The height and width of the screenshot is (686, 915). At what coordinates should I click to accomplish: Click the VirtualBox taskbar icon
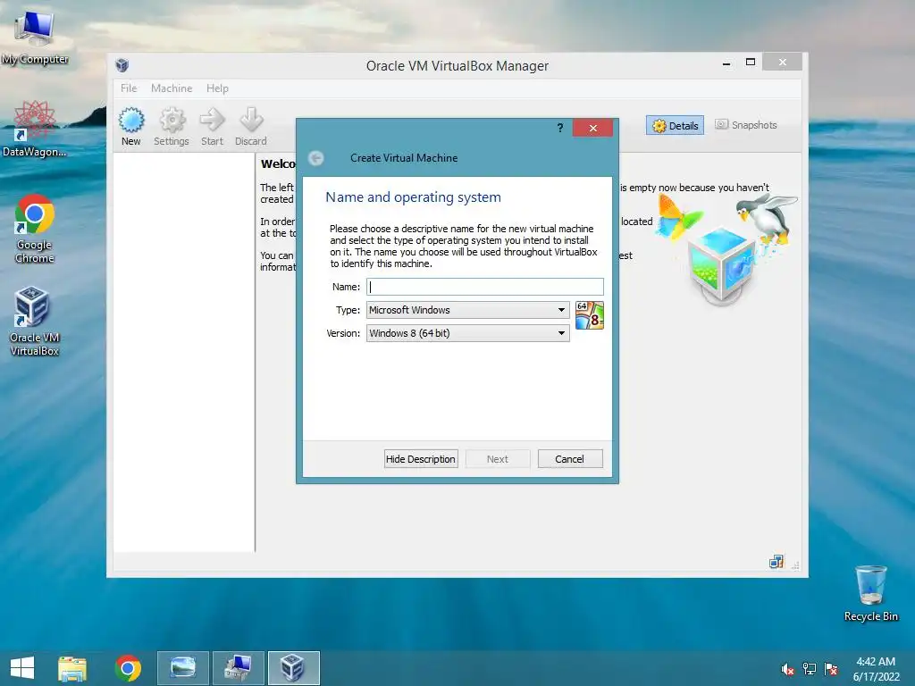[x=293, y=668]
